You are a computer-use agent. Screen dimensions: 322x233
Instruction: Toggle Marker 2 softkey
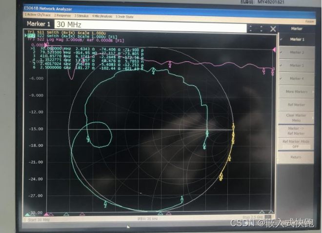click(297, 52)
